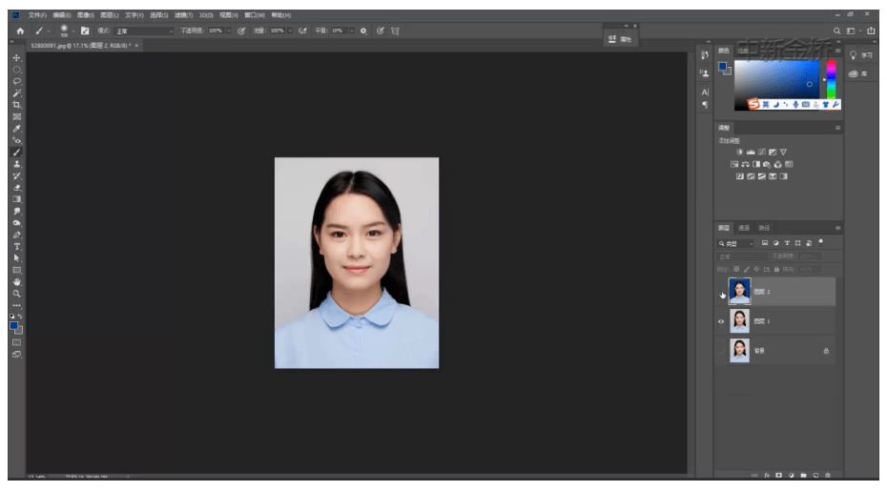This screenshot has width=887, height=491.
Task: Select the Eyedropper tool
Action: (x=16, y=129)
